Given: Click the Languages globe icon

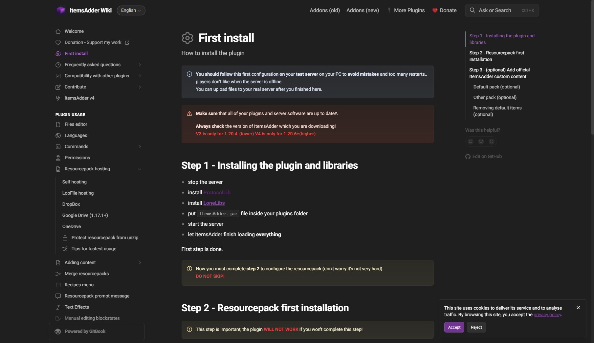Looking at the screenshot, I should [x=58, y=135].
